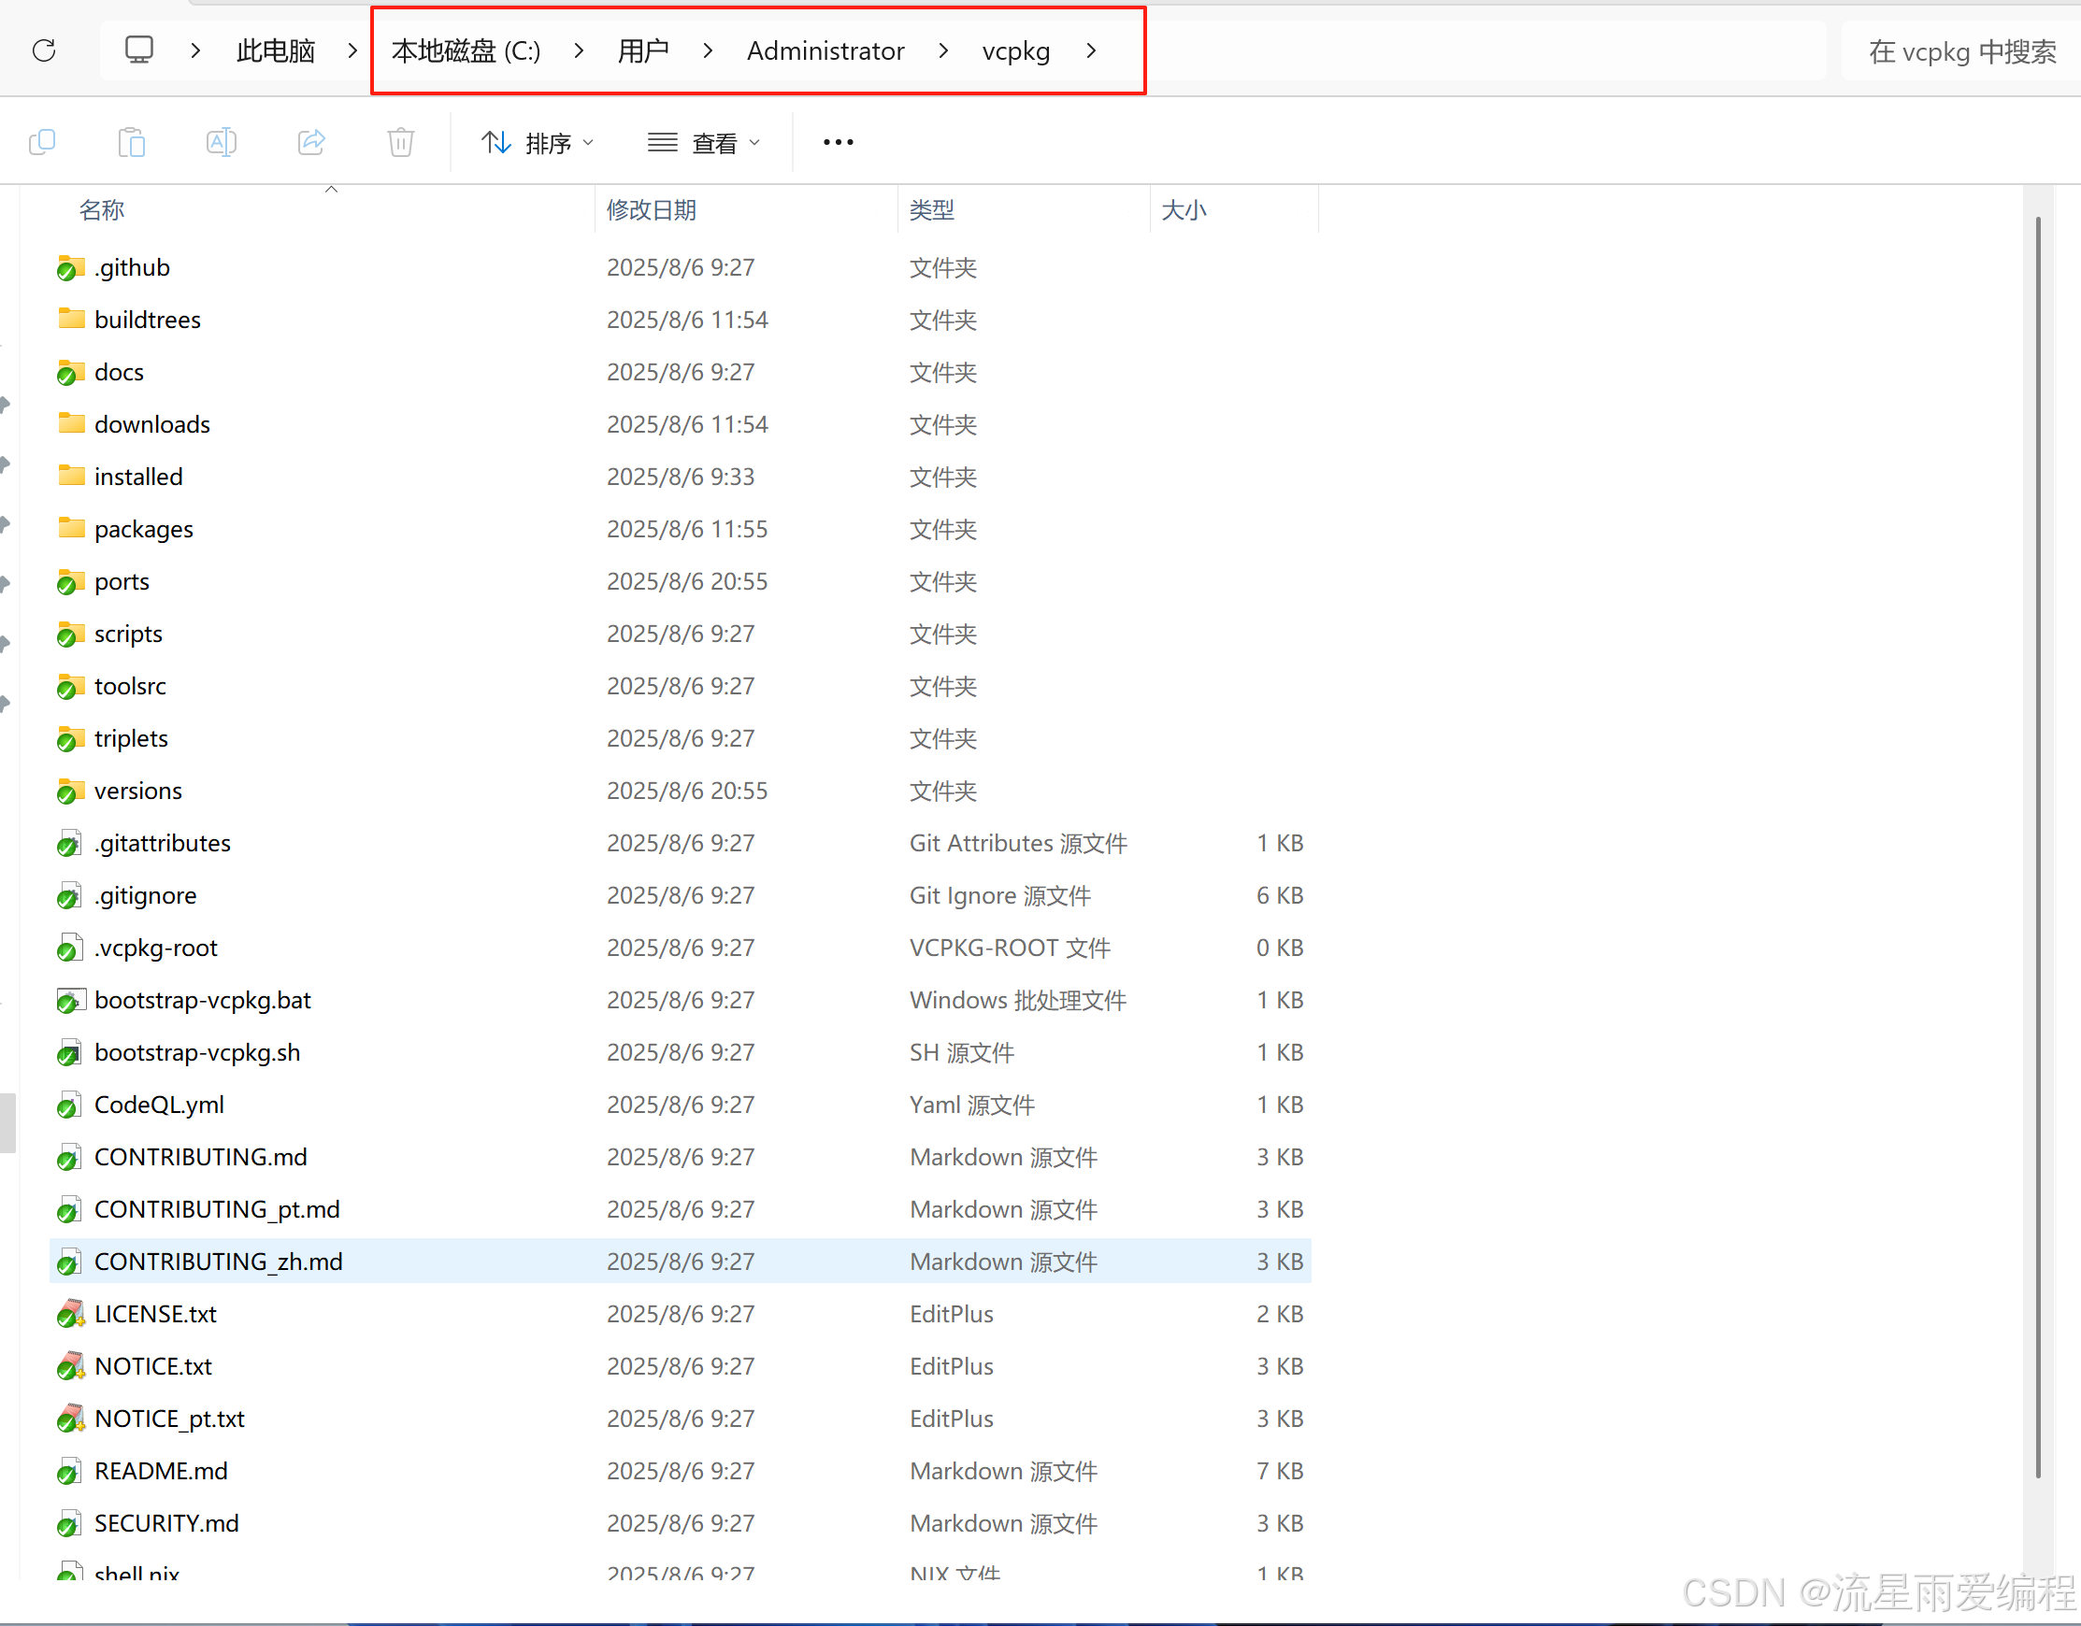Sort by 类型 column header
2081x1626 pixels.
pyautogui.click(x=931, y=209)
